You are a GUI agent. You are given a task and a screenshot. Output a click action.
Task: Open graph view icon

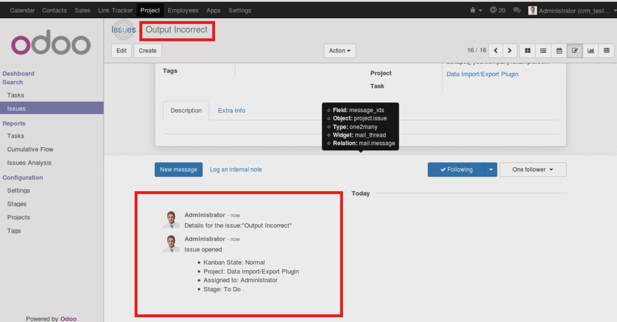click(590, 51)
